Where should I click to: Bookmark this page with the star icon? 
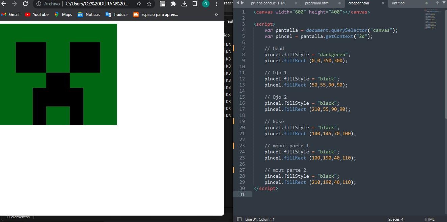click(x=149, y=4)
